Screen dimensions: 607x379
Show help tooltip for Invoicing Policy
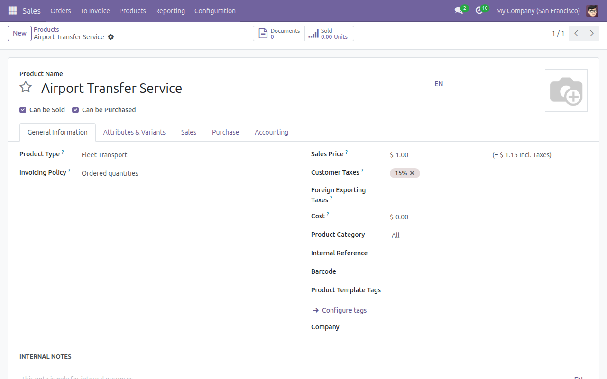coord(69,171)
